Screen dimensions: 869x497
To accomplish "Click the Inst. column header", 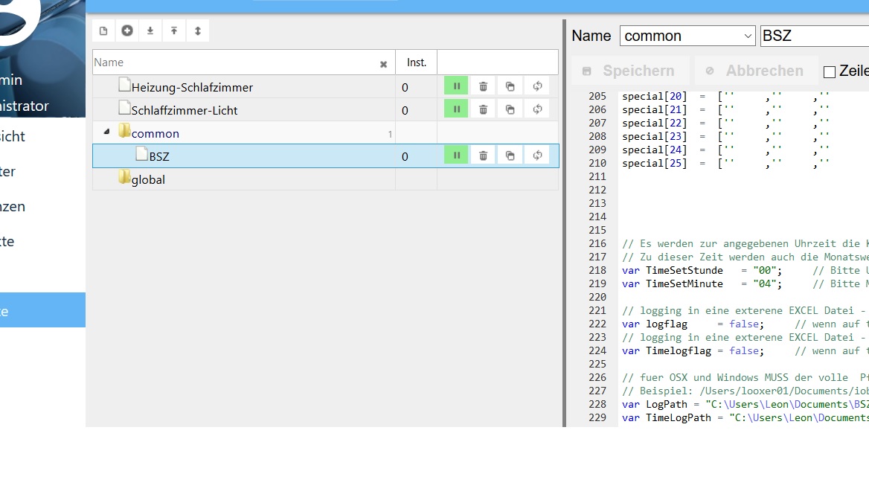I will point(416,62).
